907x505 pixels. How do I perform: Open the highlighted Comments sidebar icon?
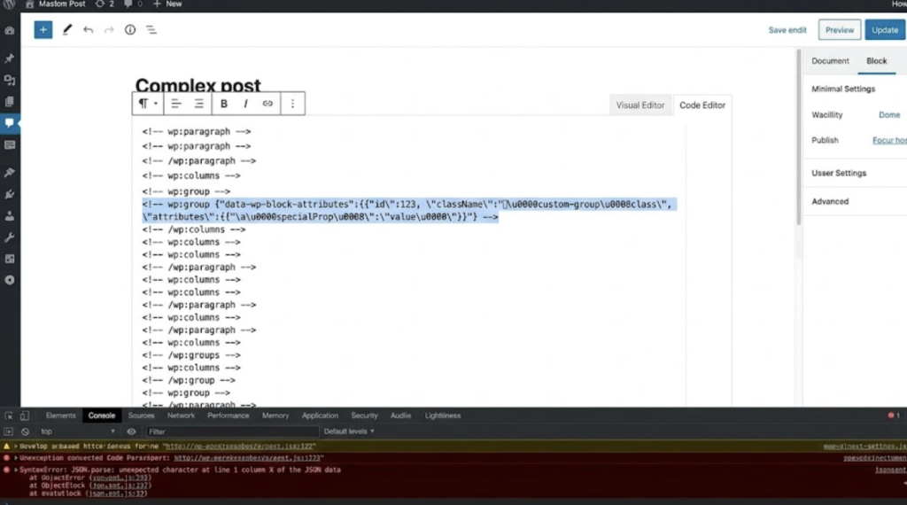click(x=10, y=123)
